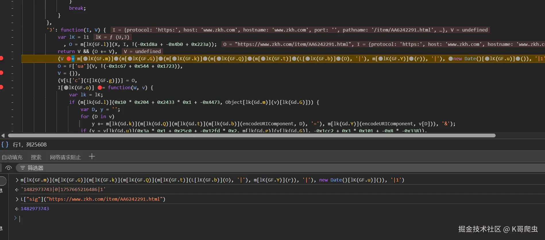Image resolution: width=545 pixels, height=240 pixels.
Task: Enable gray inline marker before 'lK(GF.m)'
Action: 85,59
